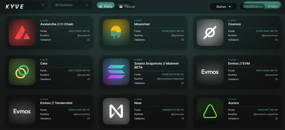Open Avalanche // C-Chain pool title
285x130 pixels.
pyautogui.click(x=57, y=24)
